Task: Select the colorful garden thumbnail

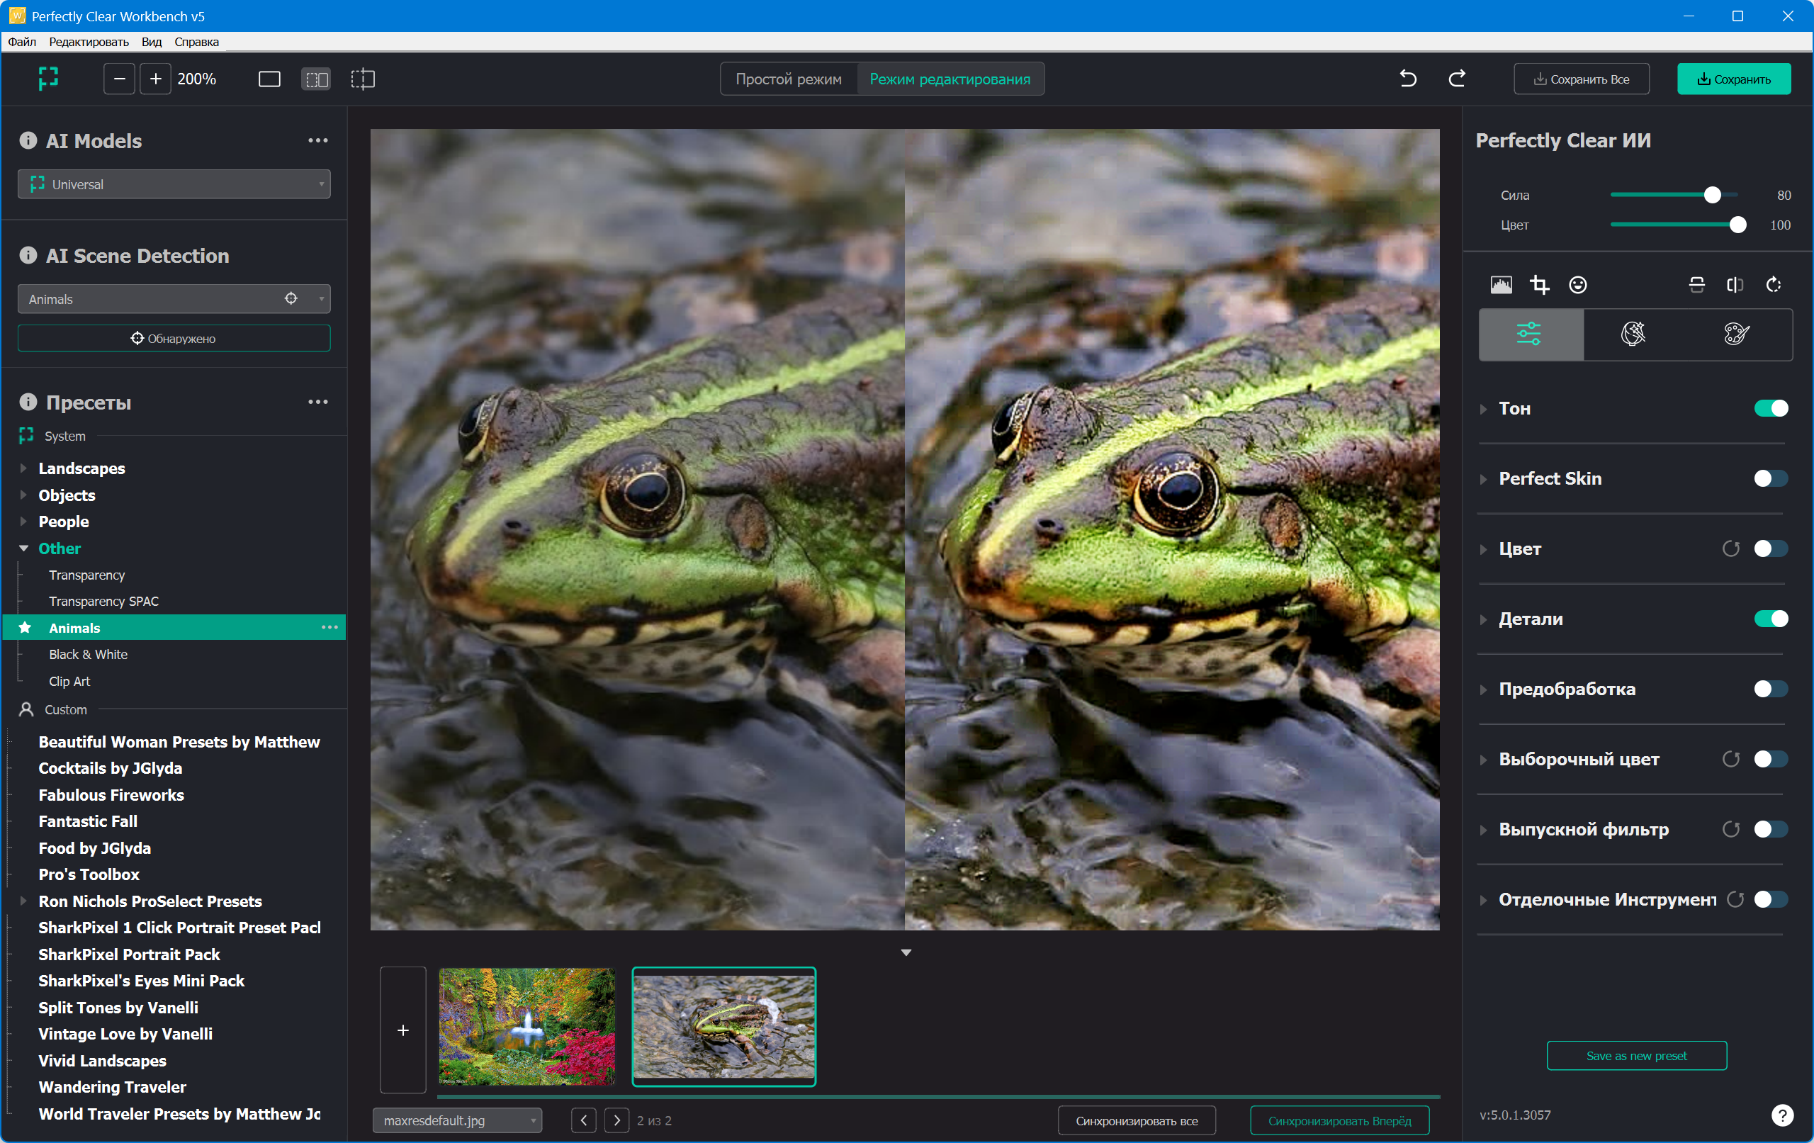Action: pyautogui.click(x=526, y=1026)
